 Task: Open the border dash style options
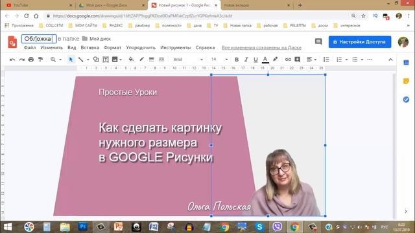pyautogui.click(x=161, y=60)
